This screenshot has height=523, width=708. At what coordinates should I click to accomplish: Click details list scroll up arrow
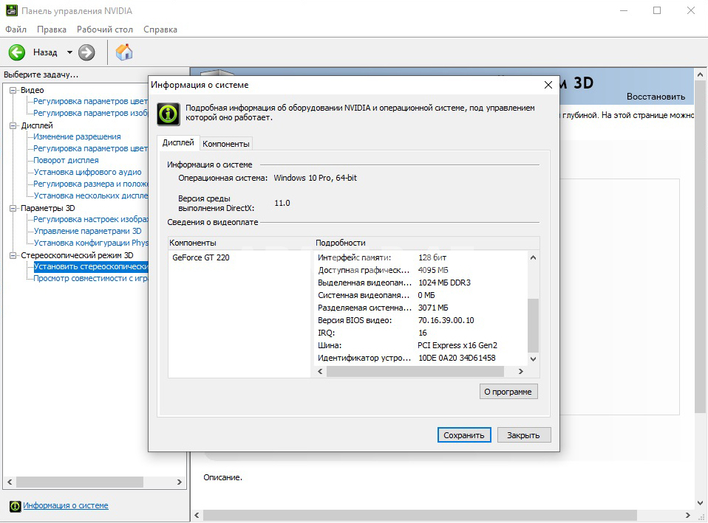click(x=534, y=257)
